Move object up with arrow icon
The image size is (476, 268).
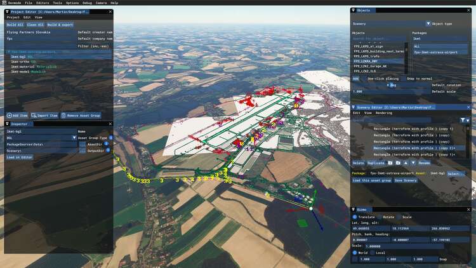coord(406,163)
